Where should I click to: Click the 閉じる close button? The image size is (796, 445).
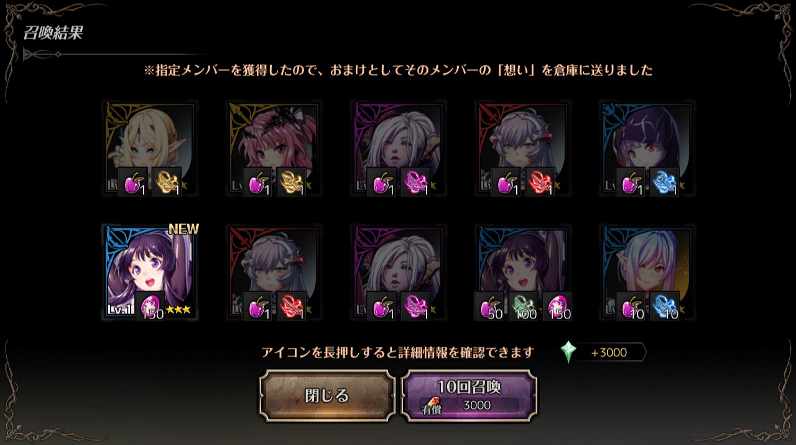click(327, 396)
